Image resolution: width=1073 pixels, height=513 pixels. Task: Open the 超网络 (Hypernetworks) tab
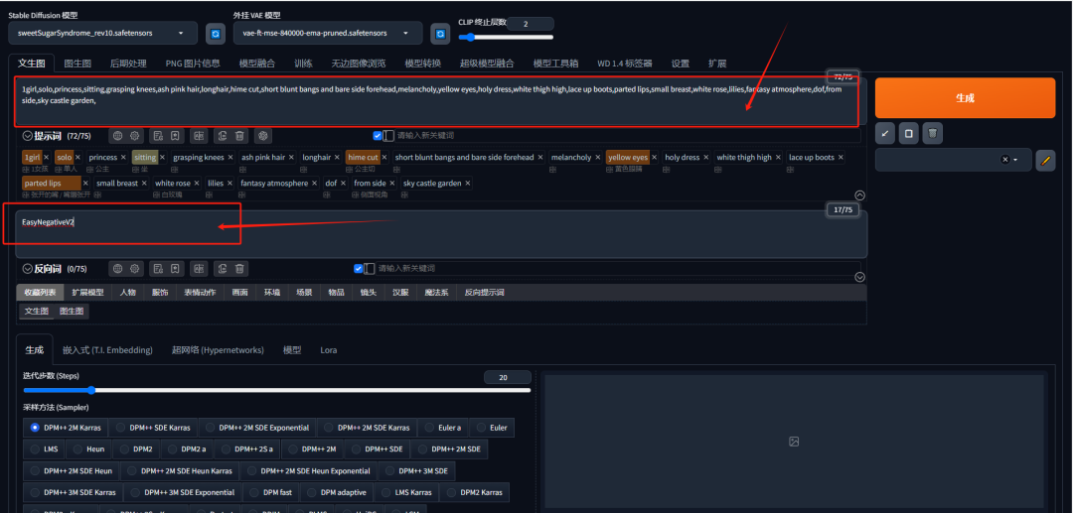pos(218,349)
